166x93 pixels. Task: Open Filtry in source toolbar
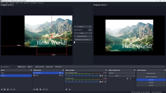coord(30,67)
